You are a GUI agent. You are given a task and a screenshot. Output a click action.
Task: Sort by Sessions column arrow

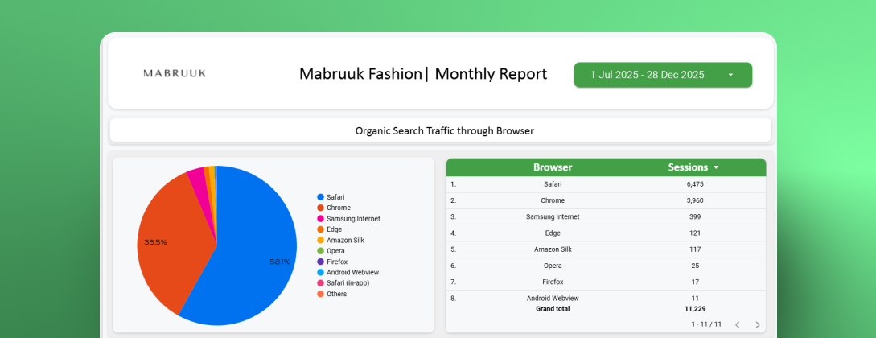[x=716, y=167]
